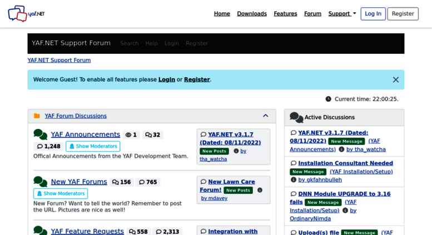This screenshot has width=432, height=235.
Task: Click the Active Discussions chat icon
Action: point(296,118)
